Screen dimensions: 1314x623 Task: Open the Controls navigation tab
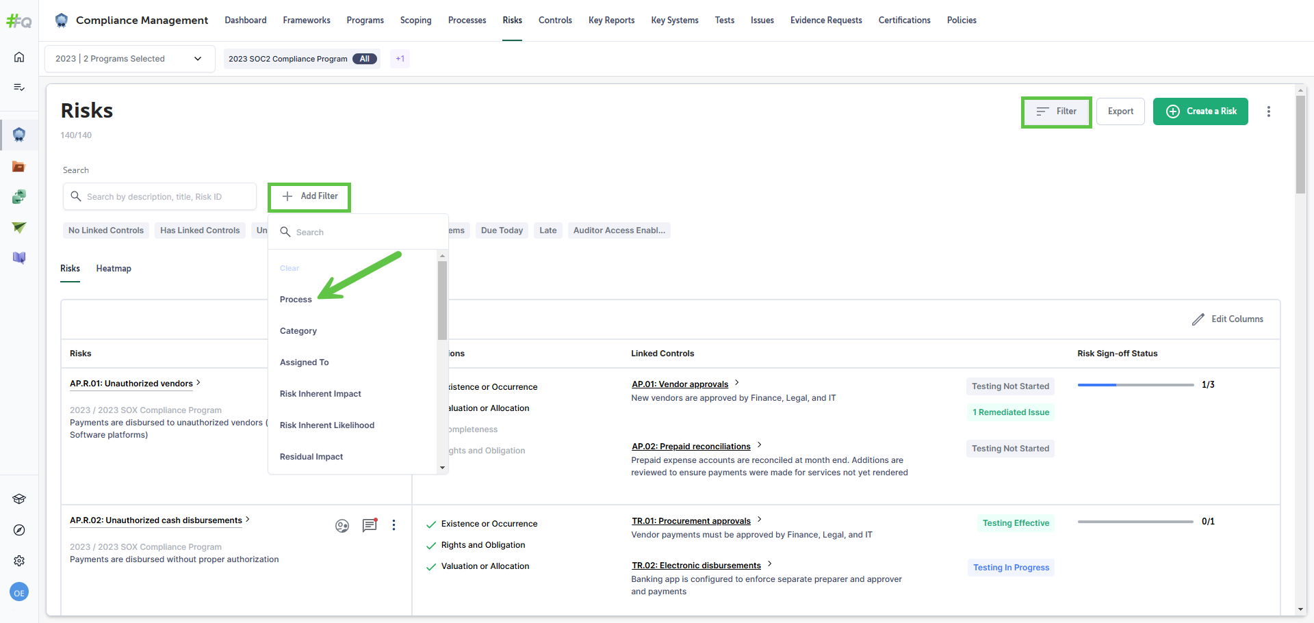coord(555,21)
